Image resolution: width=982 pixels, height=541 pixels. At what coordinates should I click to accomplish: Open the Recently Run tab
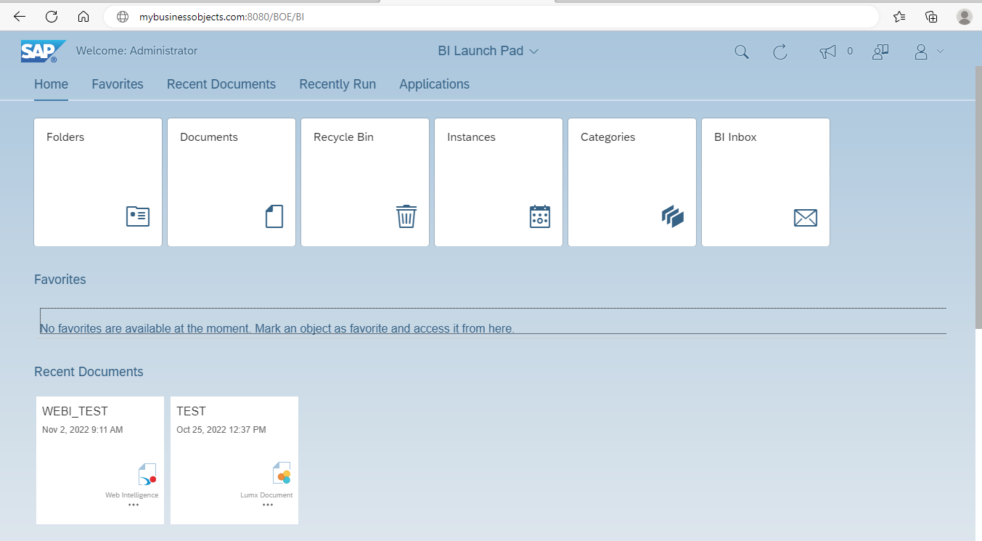point(337,84)
